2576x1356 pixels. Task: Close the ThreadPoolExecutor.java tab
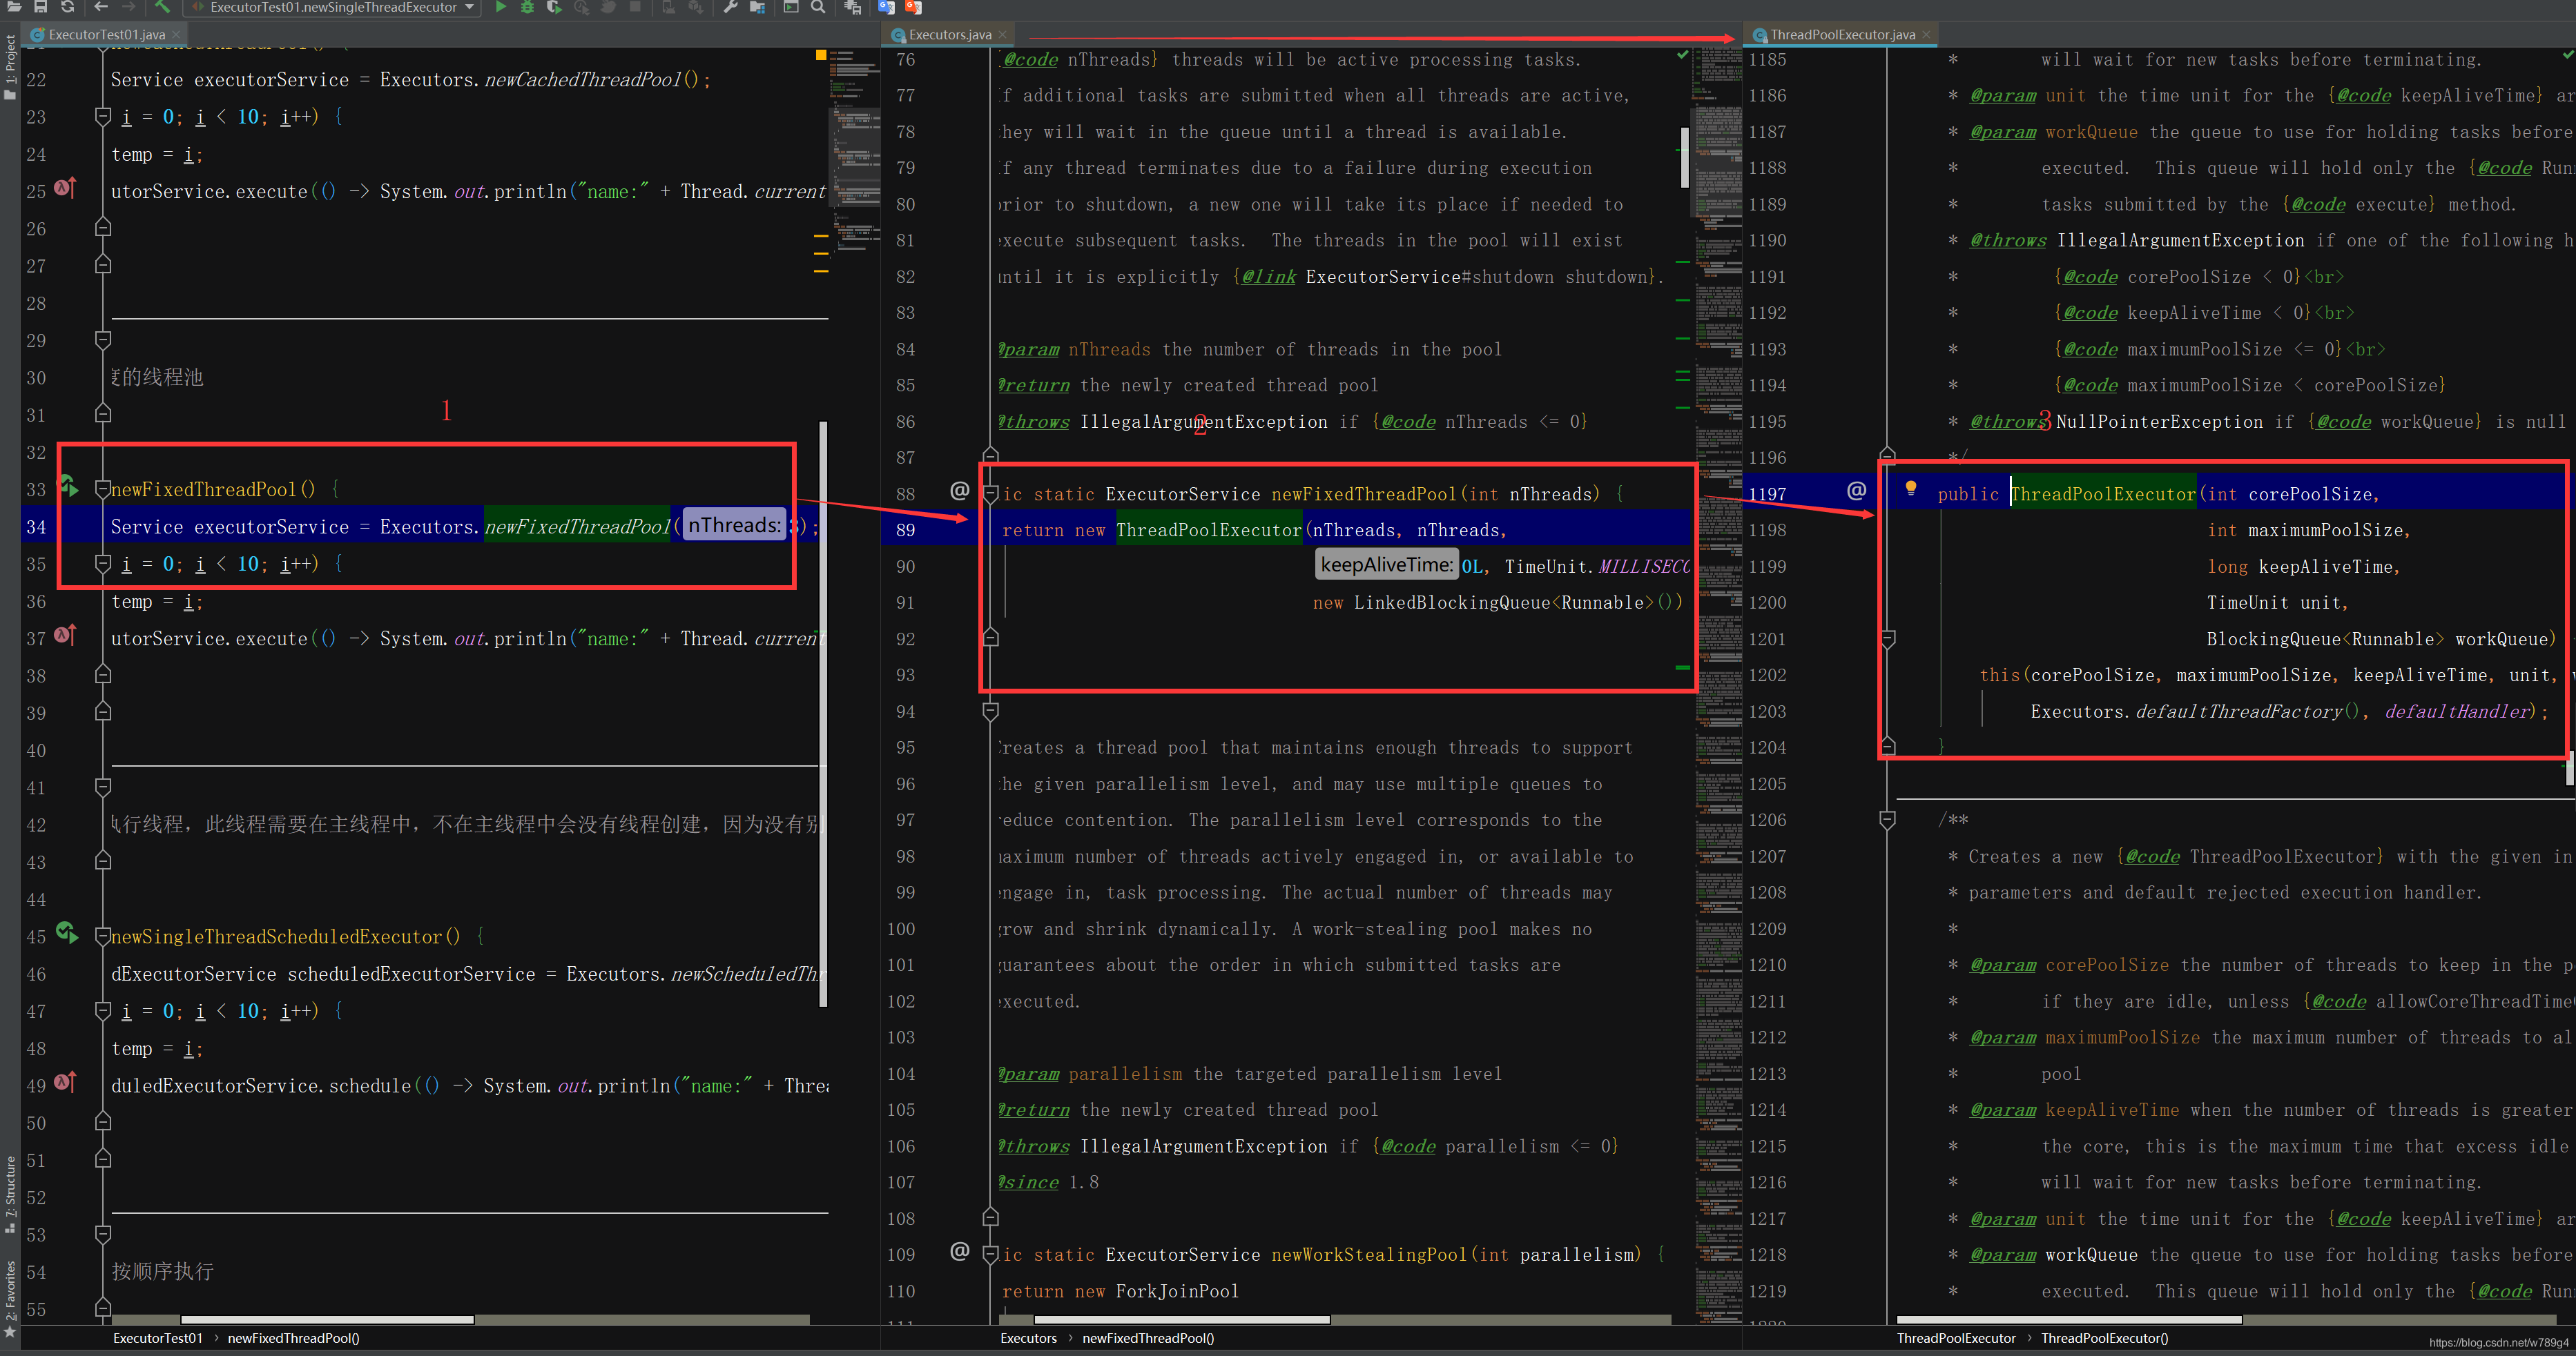pos(1927,34)
